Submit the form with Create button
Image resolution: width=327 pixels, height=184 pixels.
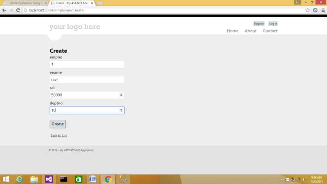point(58,124)
